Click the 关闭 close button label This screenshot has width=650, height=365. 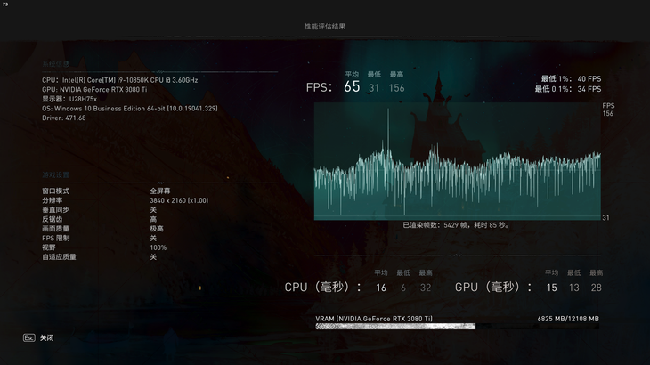[46, 338]
